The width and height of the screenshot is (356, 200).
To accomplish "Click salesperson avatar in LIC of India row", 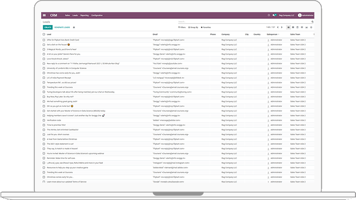I will (268, 78).
